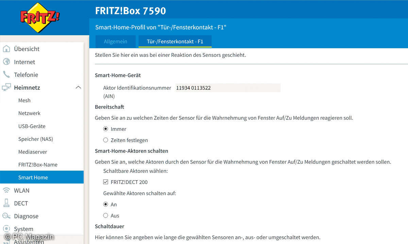Image resolution: width=408 pixels, height=244 pixels.
Task: Switch to Tür-/Fensterkontakt - F1 tab
Action: (175, 41)
